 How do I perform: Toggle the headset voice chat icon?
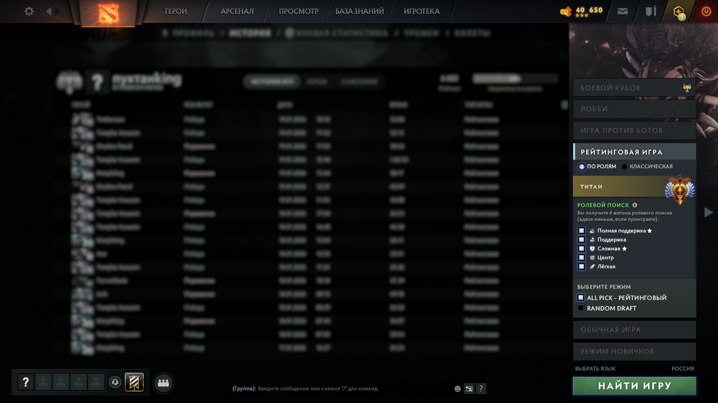point(116,382)
